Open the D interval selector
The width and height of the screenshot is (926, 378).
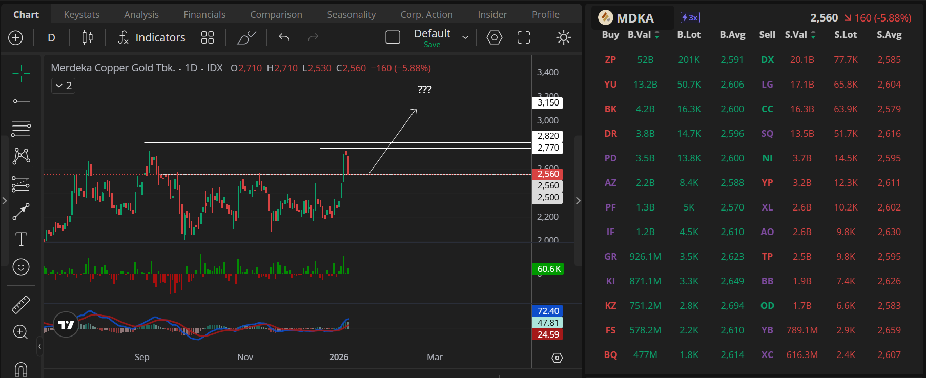(51, 37)
